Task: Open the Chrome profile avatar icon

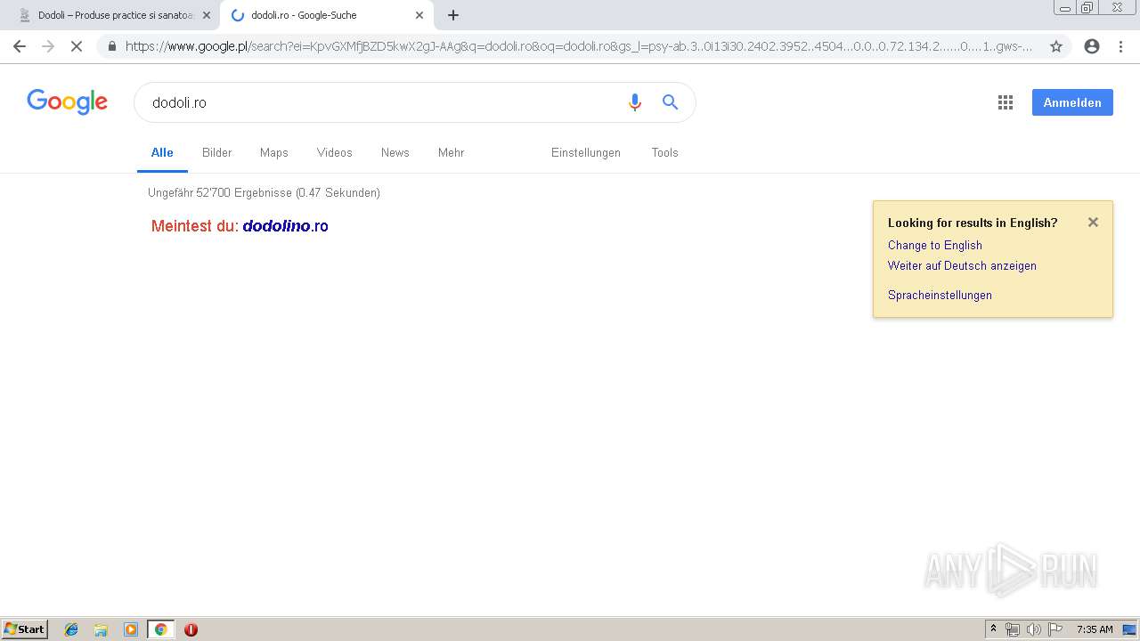Action: tap(1092, 46)
